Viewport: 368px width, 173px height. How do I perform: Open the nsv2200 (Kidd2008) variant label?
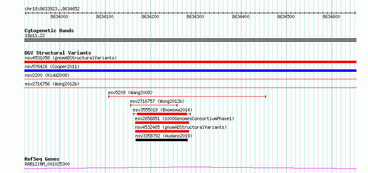point(47,75)
